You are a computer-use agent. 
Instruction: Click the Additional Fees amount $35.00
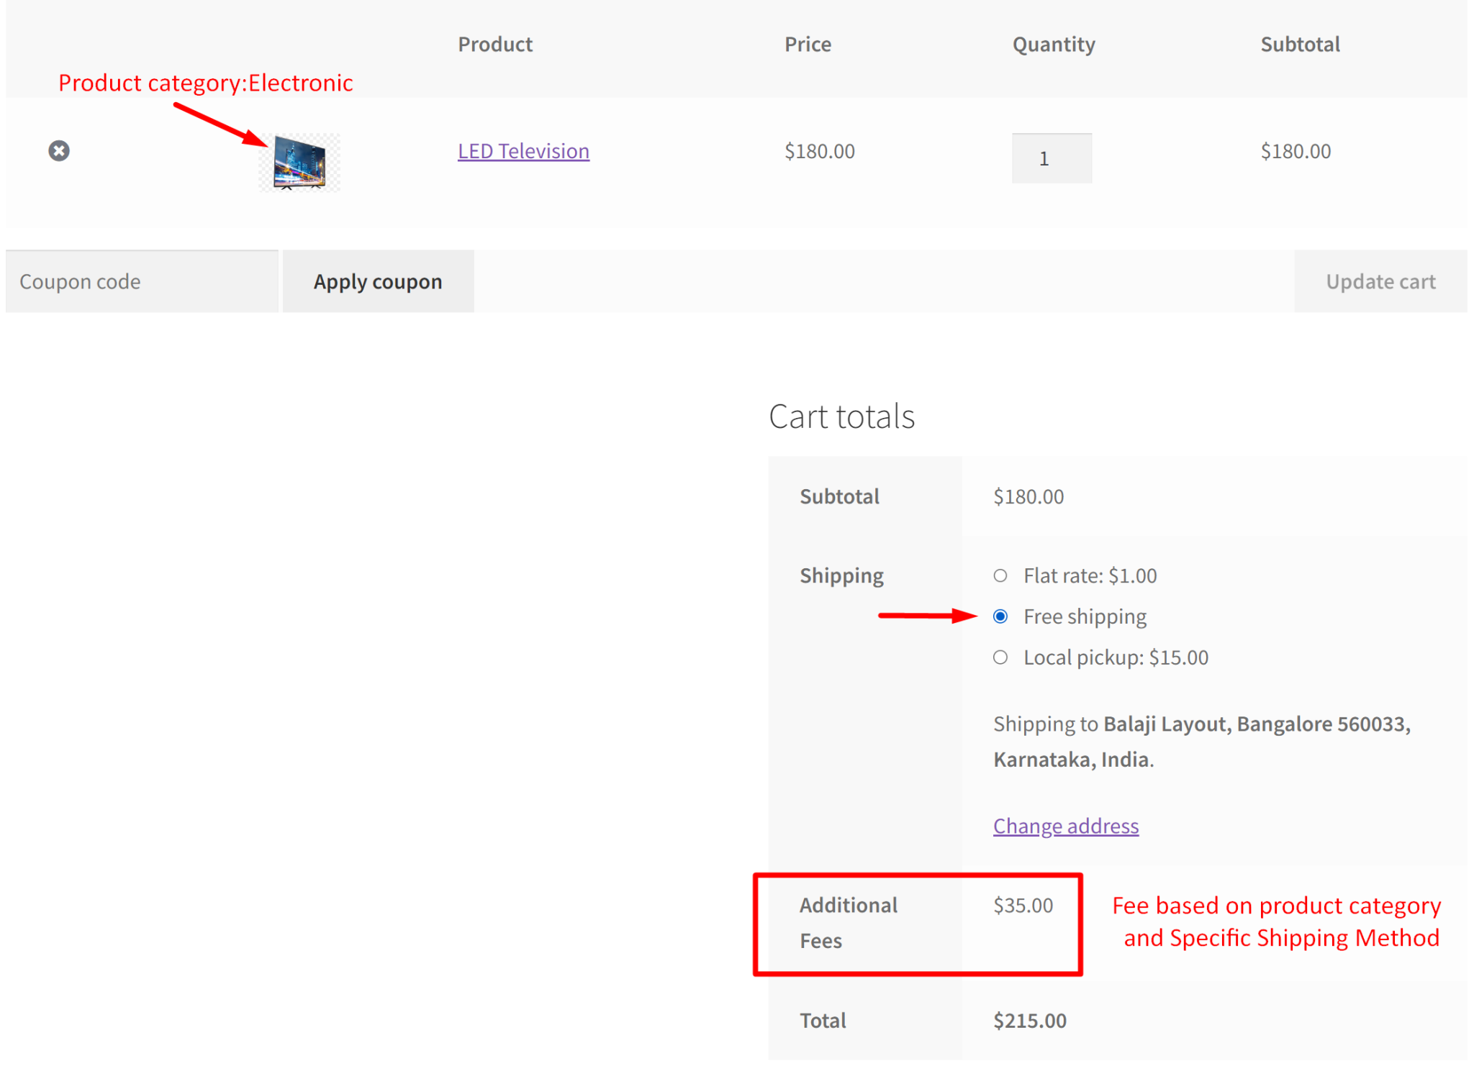(x=1023, y=905)
